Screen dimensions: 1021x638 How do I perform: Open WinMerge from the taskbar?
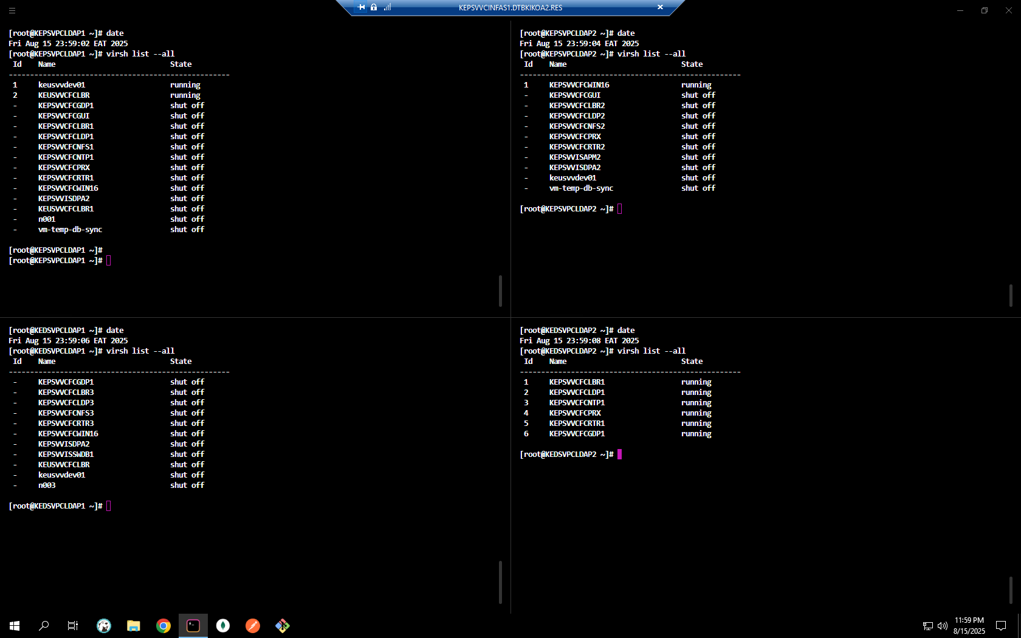click(x=282, y=626)
